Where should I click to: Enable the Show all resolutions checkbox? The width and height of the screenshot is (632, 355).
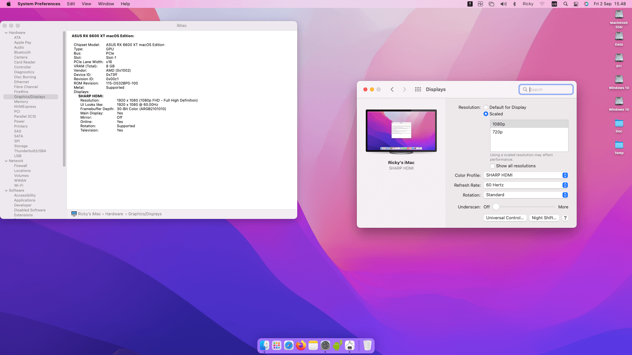(492, 166)
